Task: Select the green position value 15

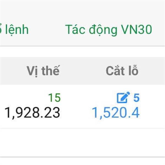Action: [x=54, y=98]
